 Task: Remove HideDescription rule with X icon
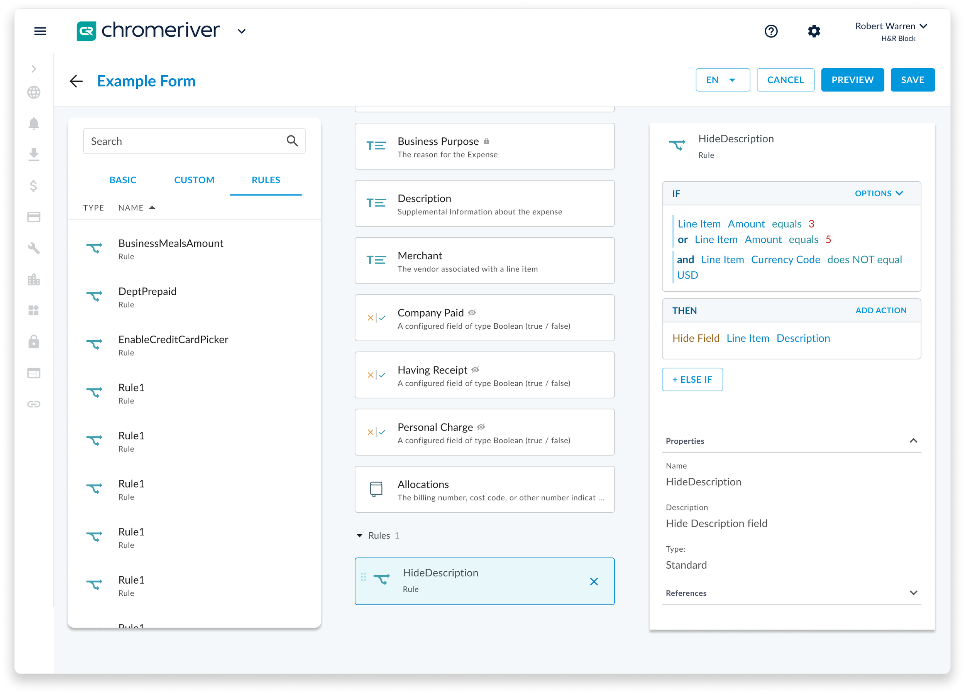click(594, 581)
